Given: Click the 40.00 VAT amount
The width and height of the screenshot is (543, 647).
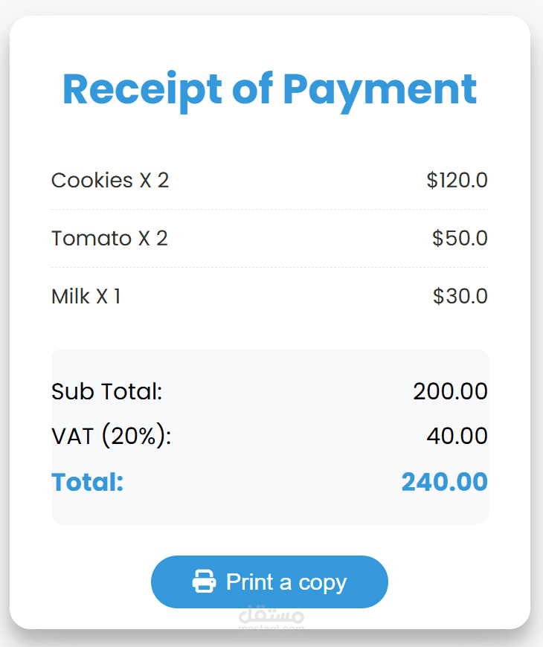Looking at the screenshot, I should [457, 436].
